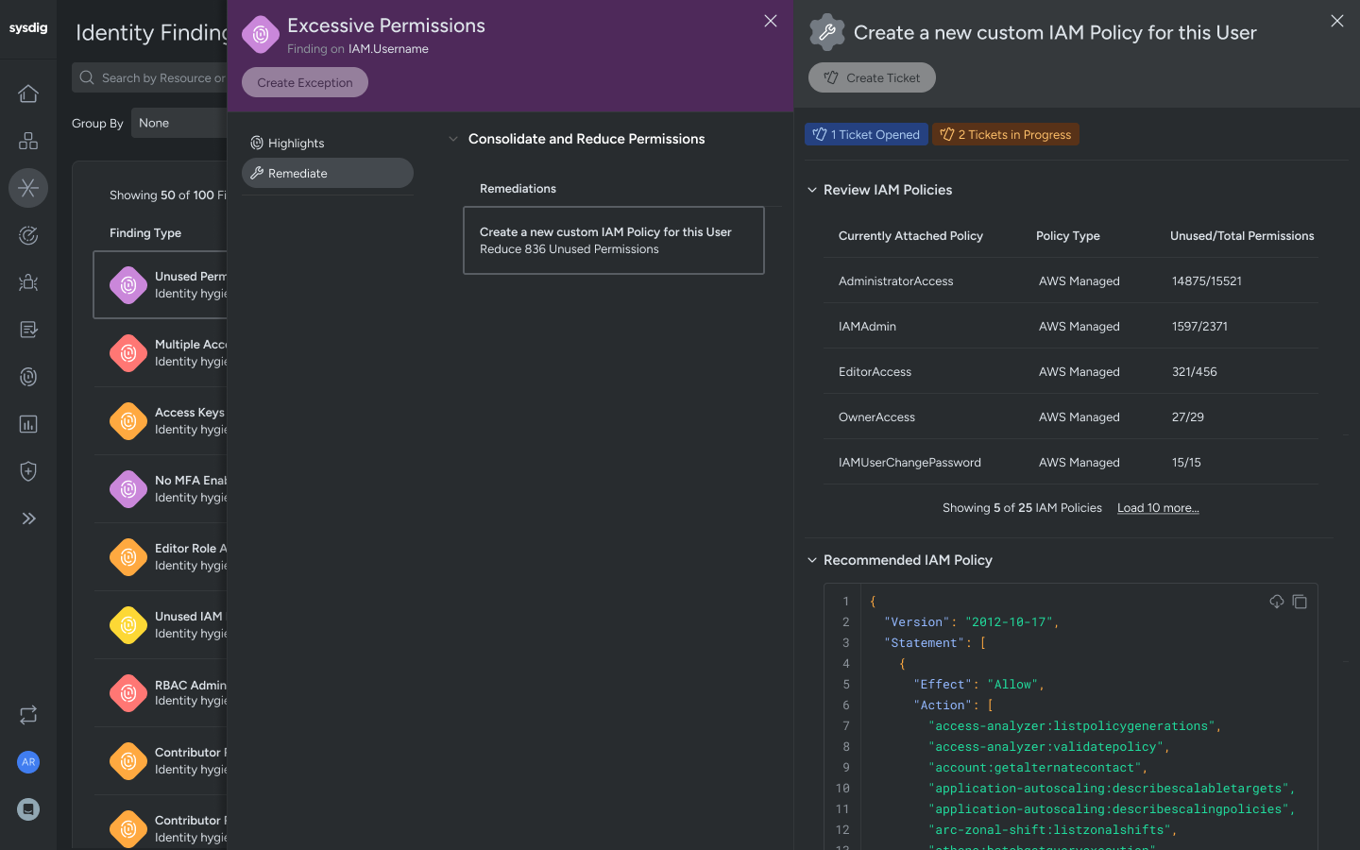The width and height of the screenshot is (1360, 850).
Task: Open the radar target icon in sidebar
Action: point(28,235)
